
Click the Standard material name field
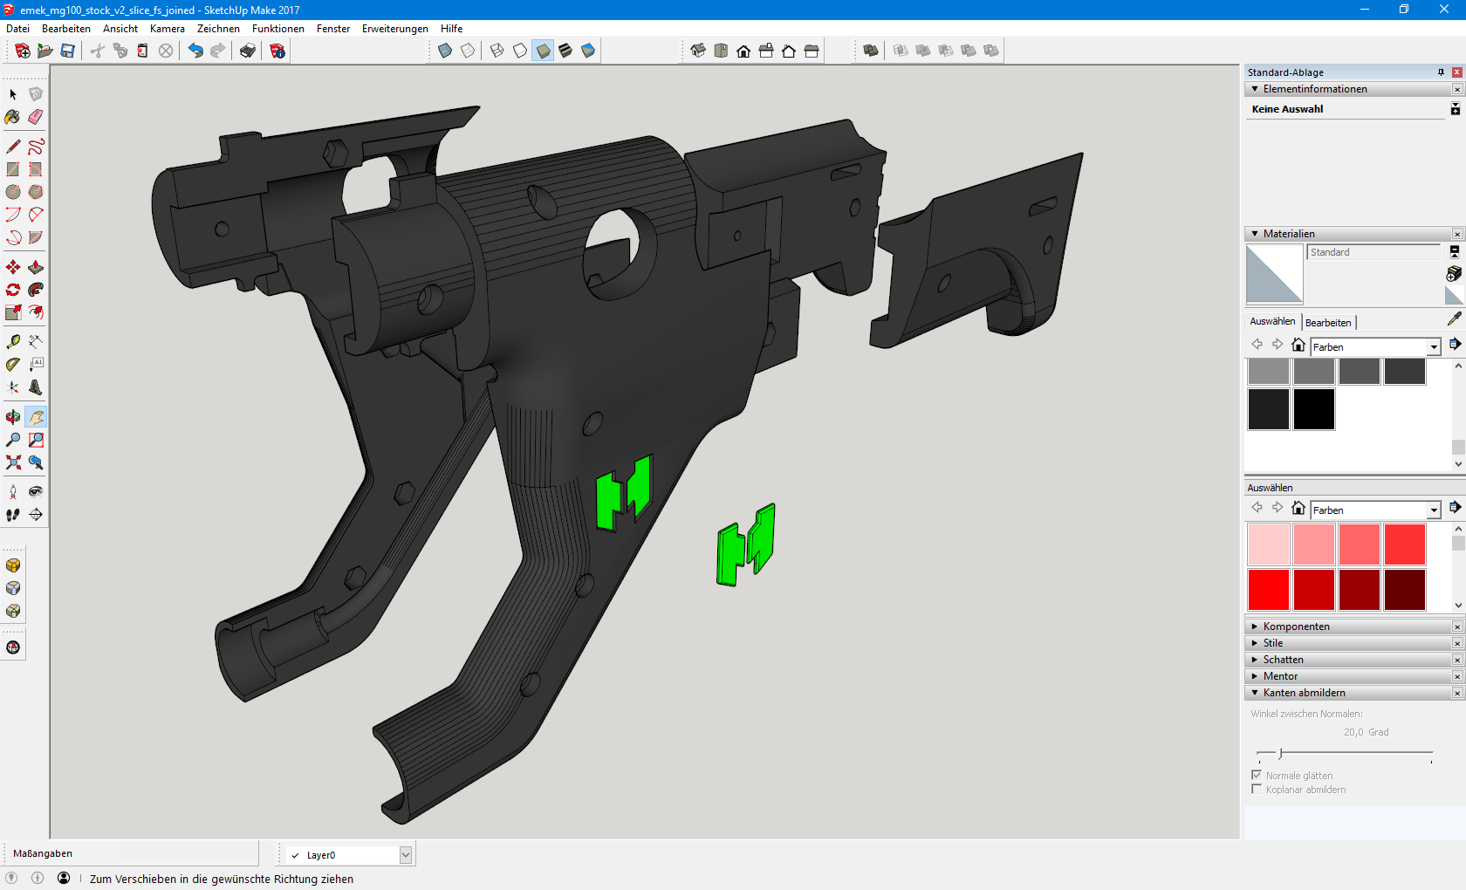[1374, 252]
